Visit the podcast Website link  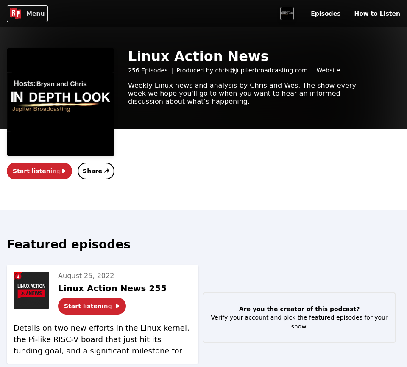coord(328,70)
